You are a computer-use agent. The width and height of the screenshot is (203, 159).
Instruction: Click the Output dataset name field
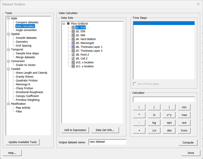click(x=108, y=142)
